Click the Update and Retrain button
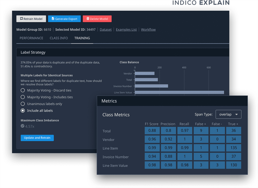The height and width of the screenshot is (188, 258). (37, 138)
